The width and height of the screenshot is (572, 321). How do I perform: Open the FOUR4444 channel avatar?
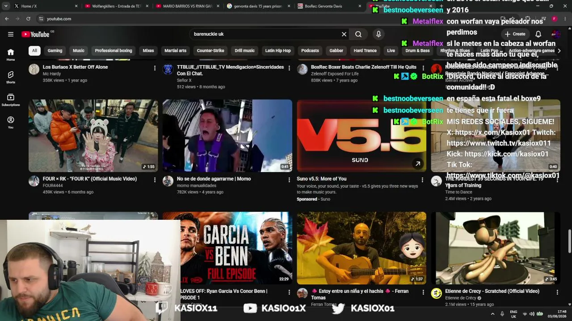pos(34,181)
